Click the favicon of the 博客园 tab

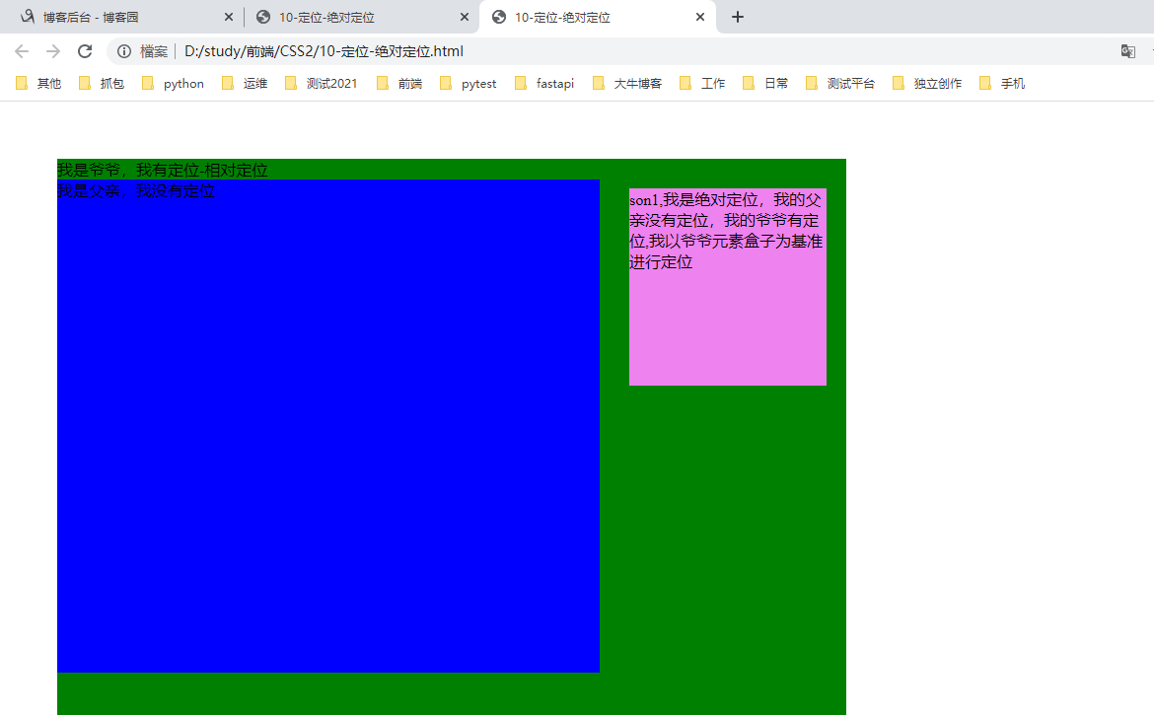click(x=28, y=17)
